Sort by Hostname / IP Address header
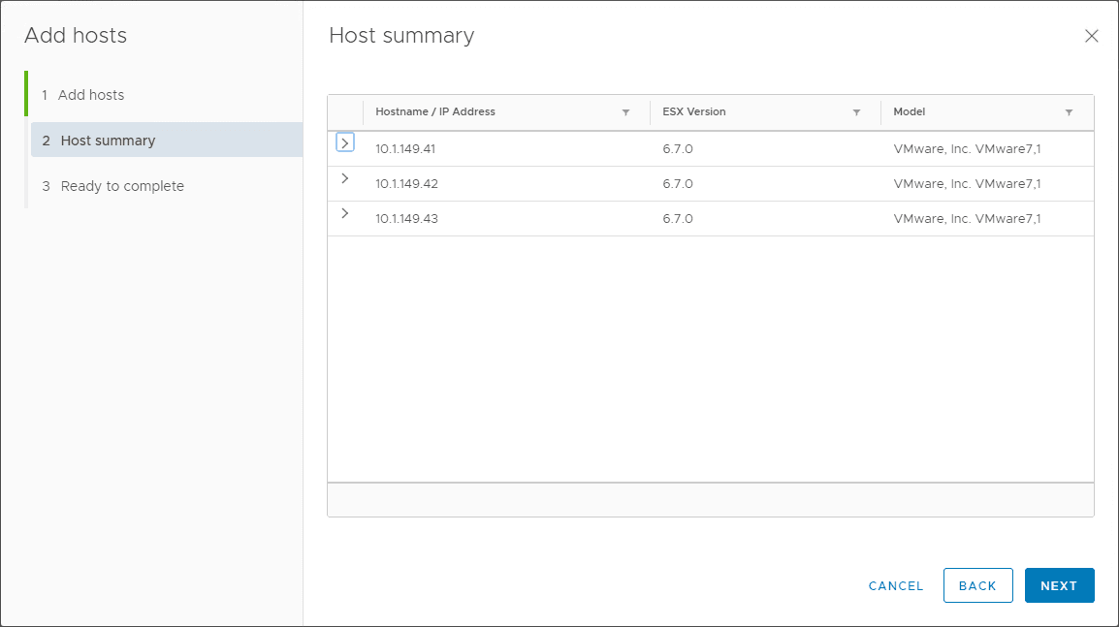The height and width of the screenshot is (627, 1119). [435, 112]
